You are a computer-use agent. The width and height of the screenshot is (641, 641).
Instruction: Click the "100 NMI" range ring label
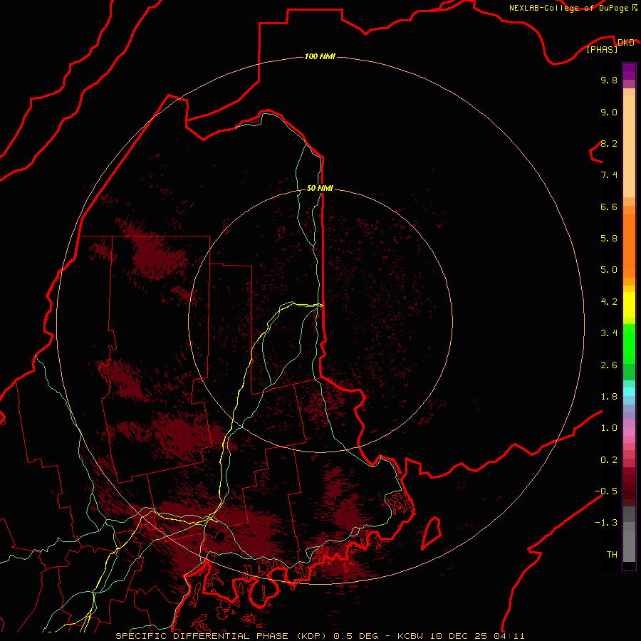[320, 56]
